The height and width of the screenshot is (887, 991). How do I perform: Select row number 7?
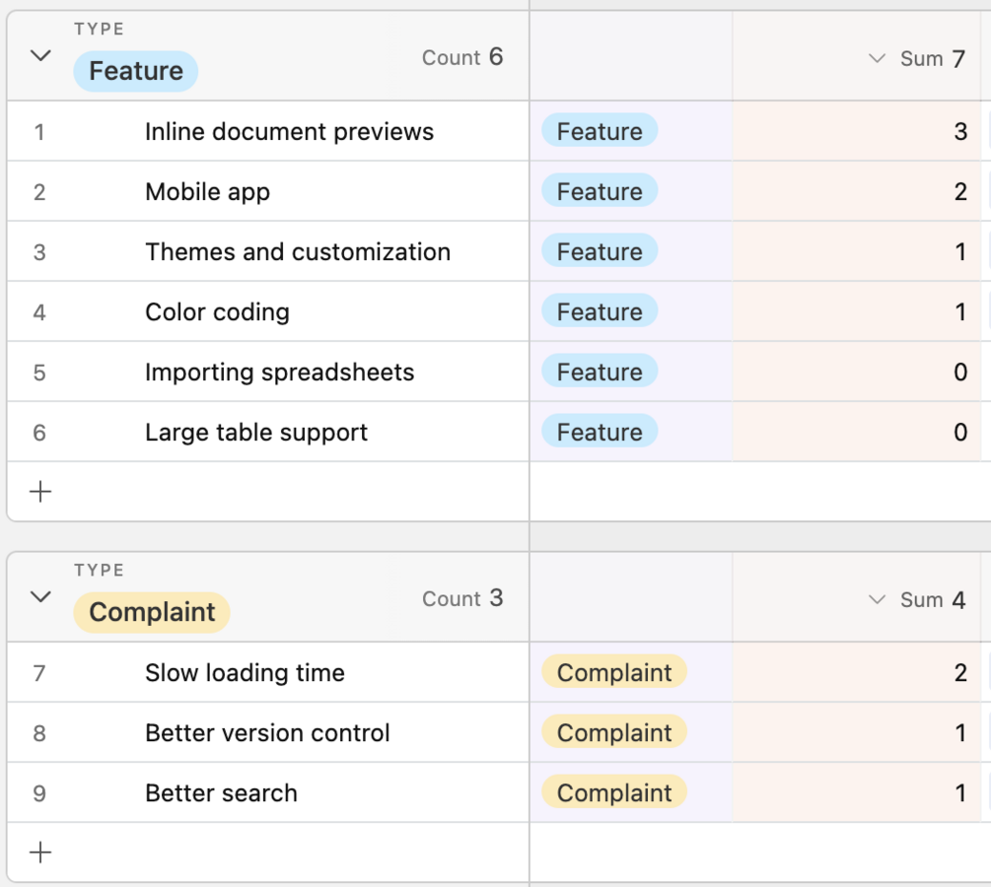click(x=39, y=673)
